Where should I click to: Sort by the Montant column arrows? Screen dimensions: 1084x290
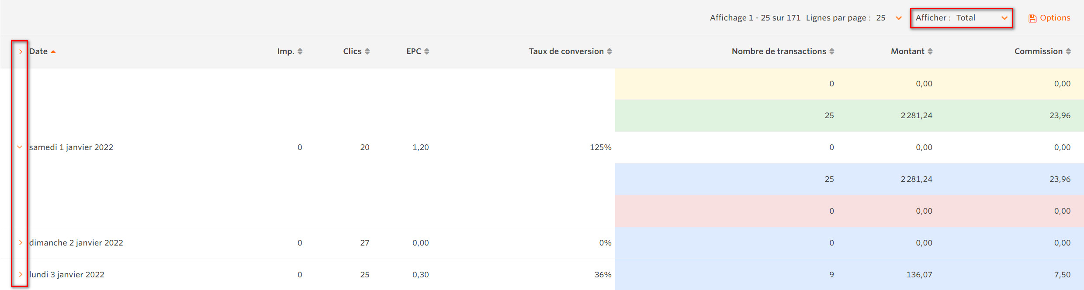930,51
